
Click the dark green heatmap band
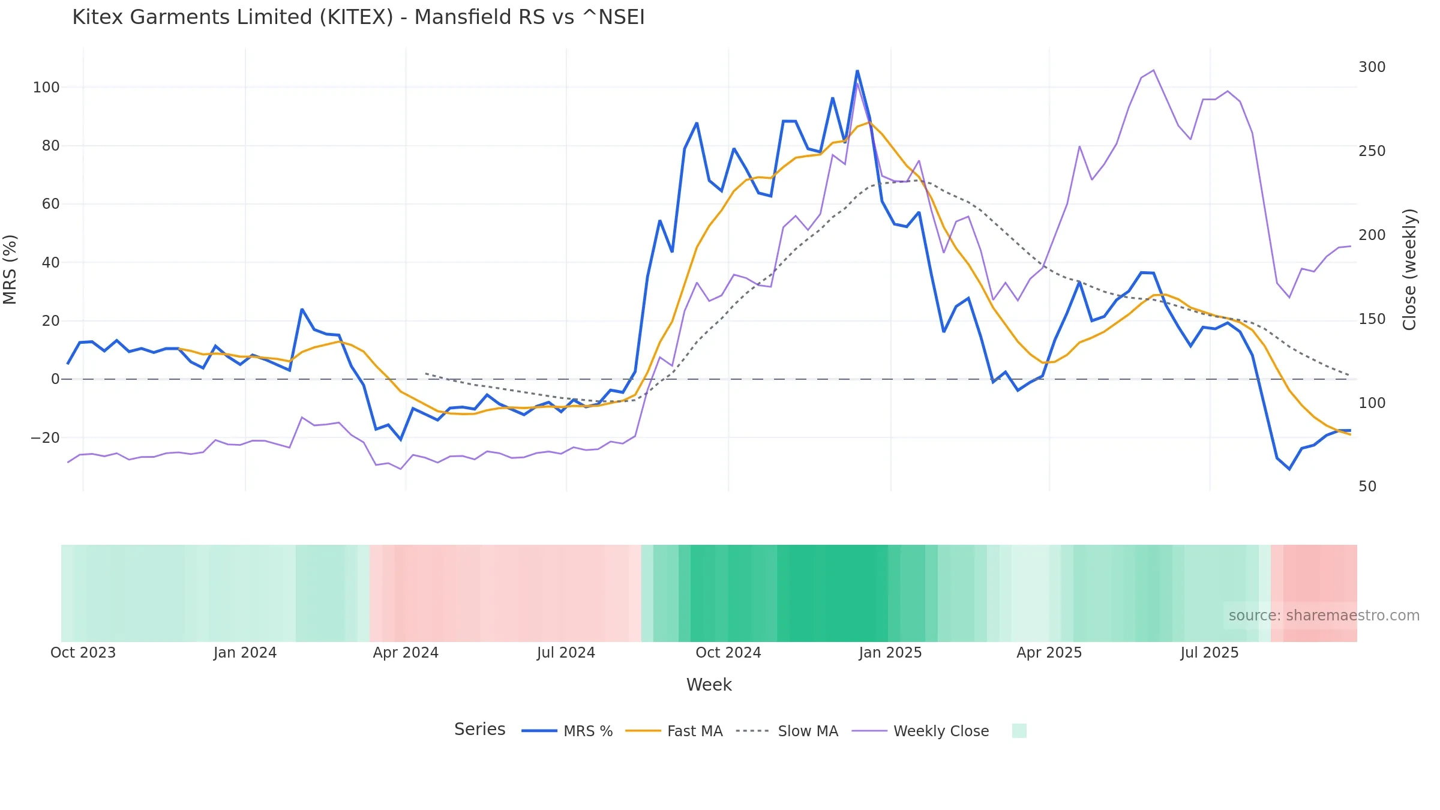(x=832, y=593)
